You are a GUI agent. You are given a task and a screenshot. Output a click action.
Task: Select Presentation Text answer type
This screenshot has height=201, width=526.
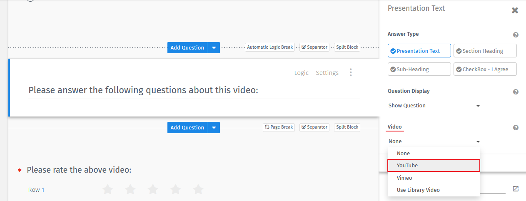point(419,51)
